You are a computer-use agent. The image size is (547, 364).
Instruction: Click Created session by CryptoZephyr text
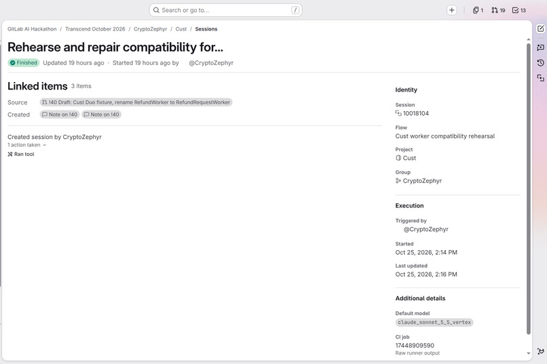pos(54,137)
